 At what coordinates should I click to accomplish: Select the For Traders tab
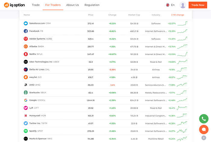pyautogui.click(x=53, y=5)
